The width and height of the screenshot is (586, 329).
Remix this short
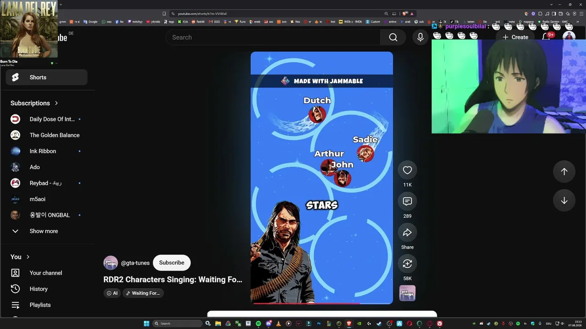407,264
